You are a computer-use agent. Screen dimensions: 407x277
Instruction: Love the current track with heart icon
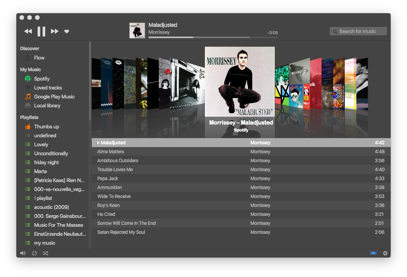67,32
